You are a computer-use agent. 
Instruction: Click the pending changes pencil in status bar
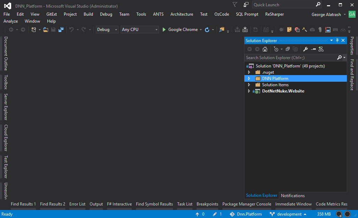[215, 214]
